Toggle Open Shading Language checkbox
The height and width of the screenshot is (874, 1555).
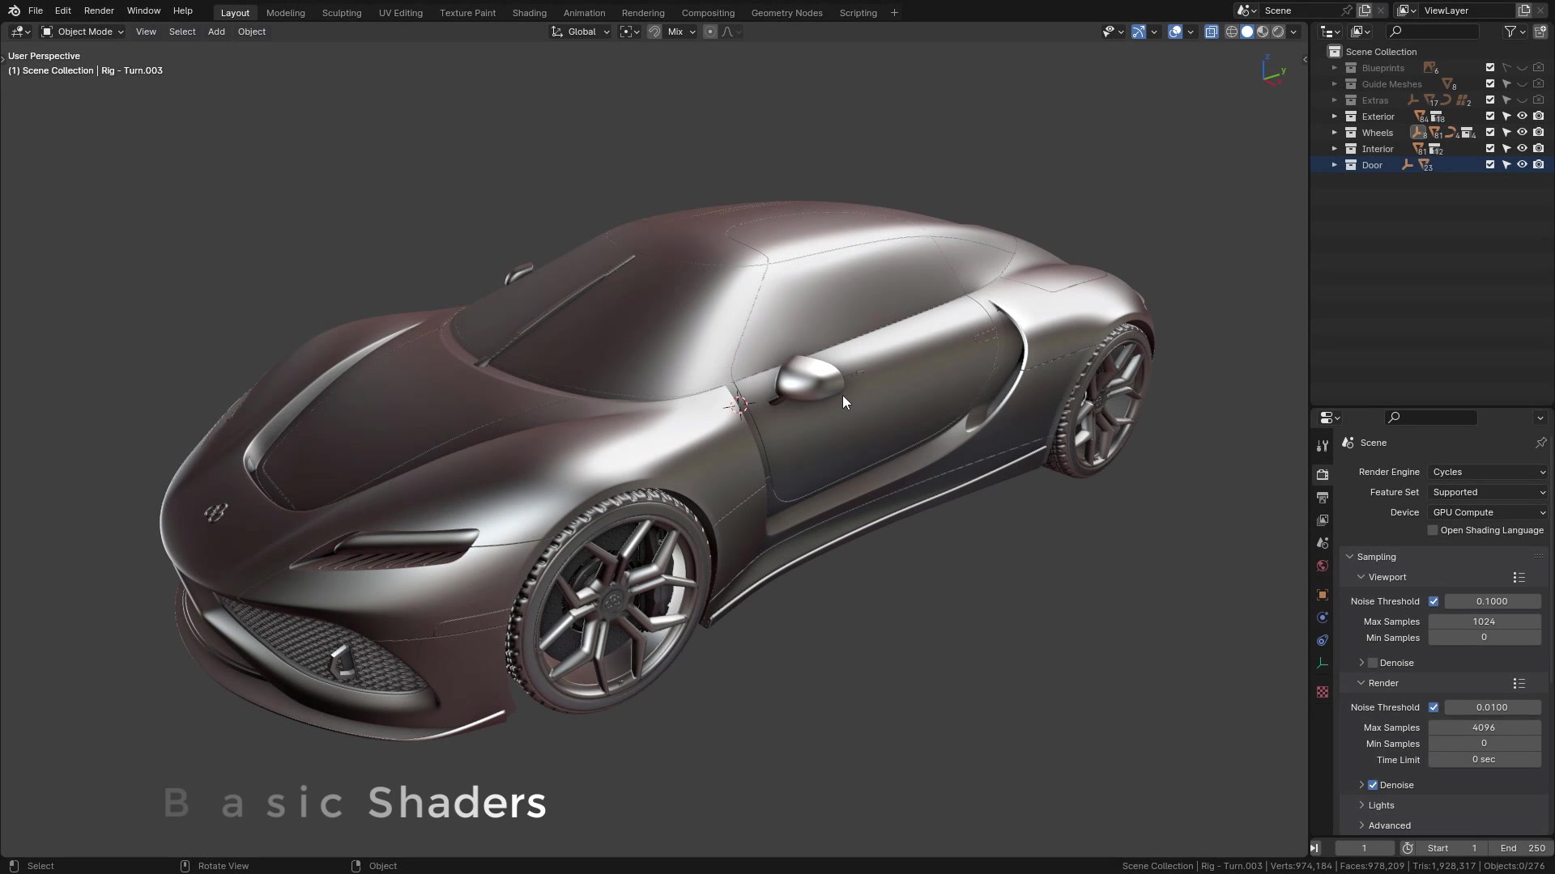pos(1433,530)
